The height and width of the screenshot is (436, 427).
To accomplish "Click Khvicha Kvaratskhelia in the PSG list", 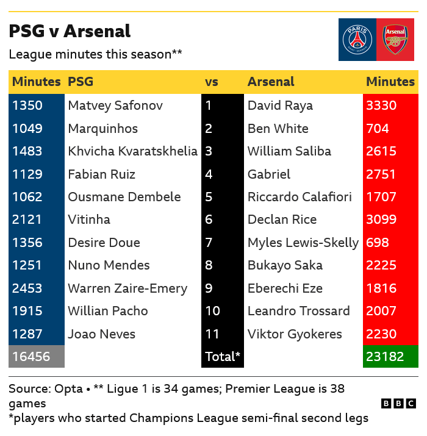I will click(x=133, y=151).
